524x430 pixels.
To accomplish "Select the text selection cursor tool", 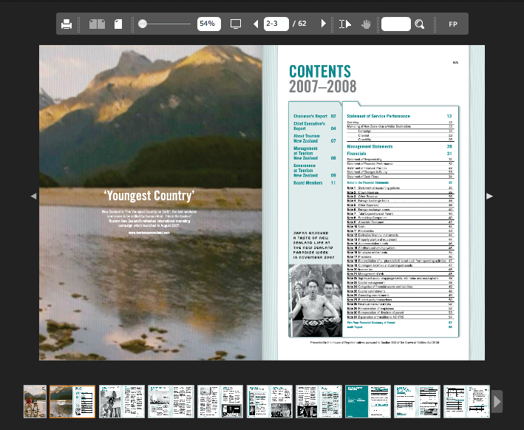I will coord(345,24).
